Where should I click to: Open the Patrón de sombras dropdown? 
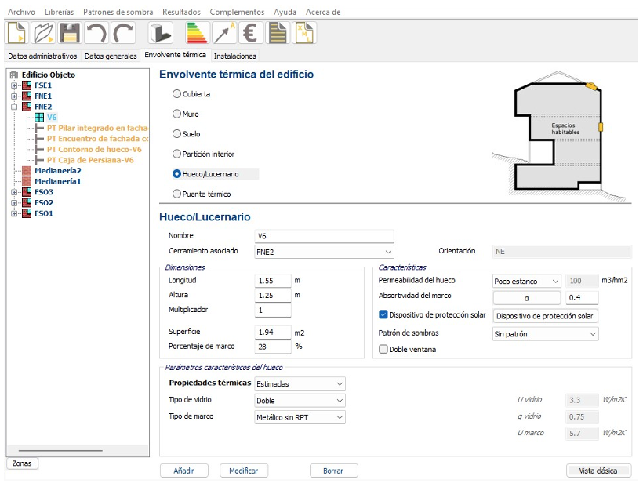point(545,334)
